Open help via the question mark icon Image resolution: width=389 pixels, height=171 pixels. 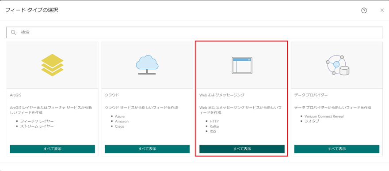pyautogui.click(x=364, y=11)
